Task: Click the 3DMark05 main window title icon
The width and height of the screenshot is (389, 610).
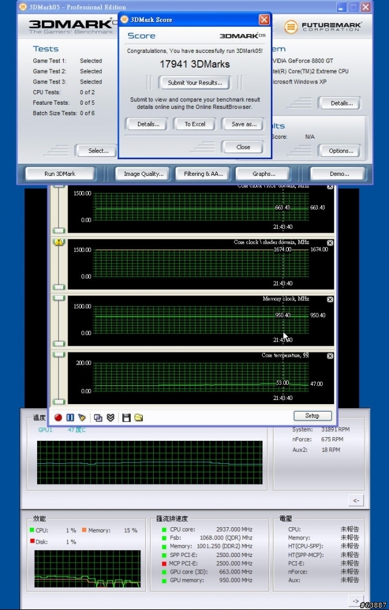Action: pos(23,7)
